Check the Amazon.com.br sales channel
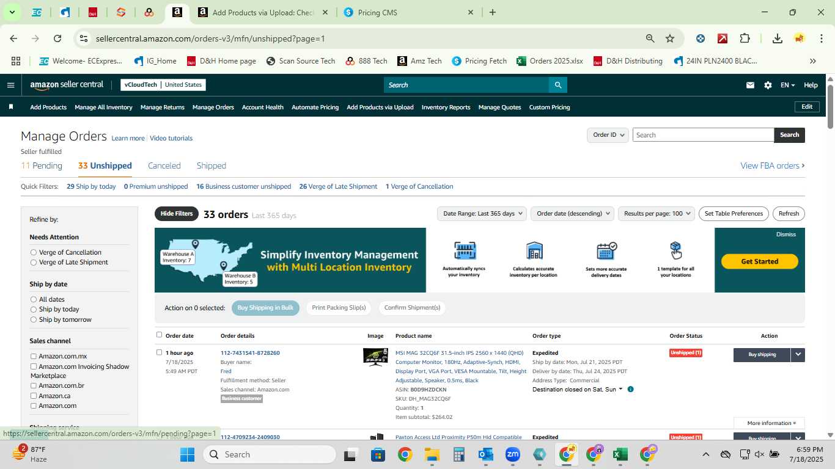The image size is (835, 469). coord(34,385)
